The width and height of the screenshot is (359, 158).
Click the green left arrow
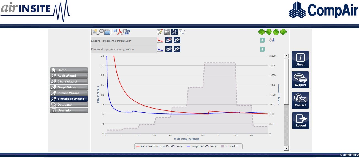[x=261, y=32]
